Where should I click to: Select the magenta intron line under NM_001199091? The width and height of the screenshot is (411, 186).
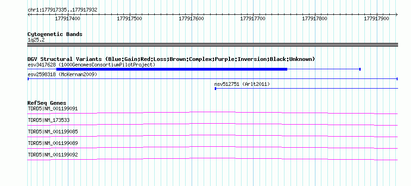tap(212, 113)
